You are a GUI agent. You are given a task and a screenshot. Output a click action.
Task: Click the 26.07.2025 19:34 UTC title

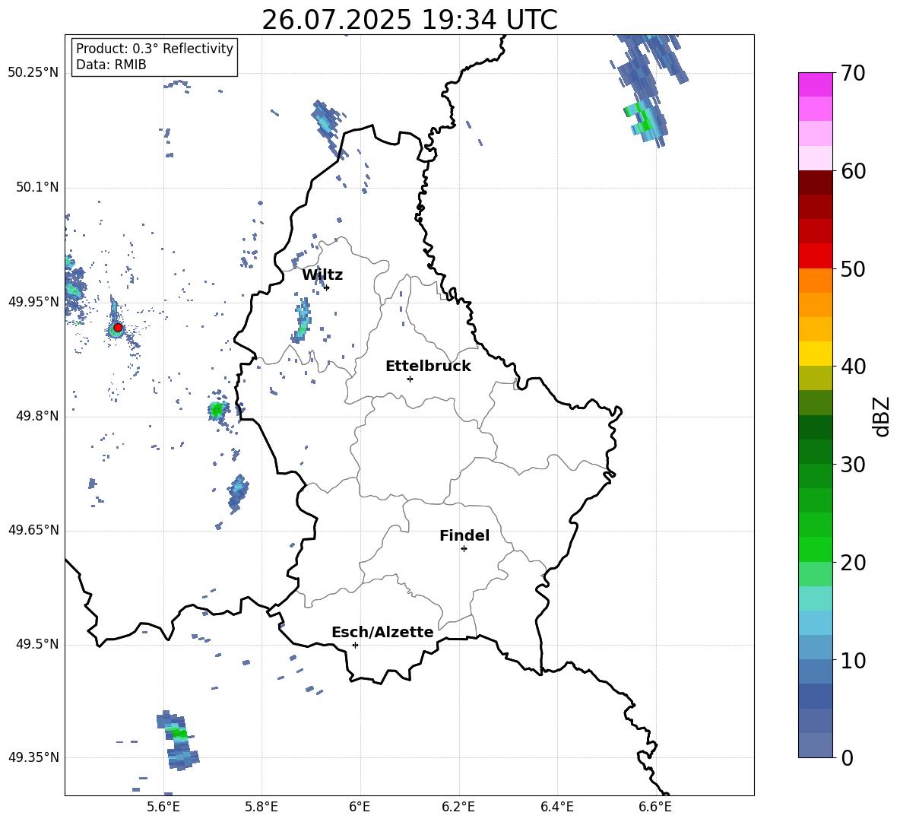click(410, 20)
